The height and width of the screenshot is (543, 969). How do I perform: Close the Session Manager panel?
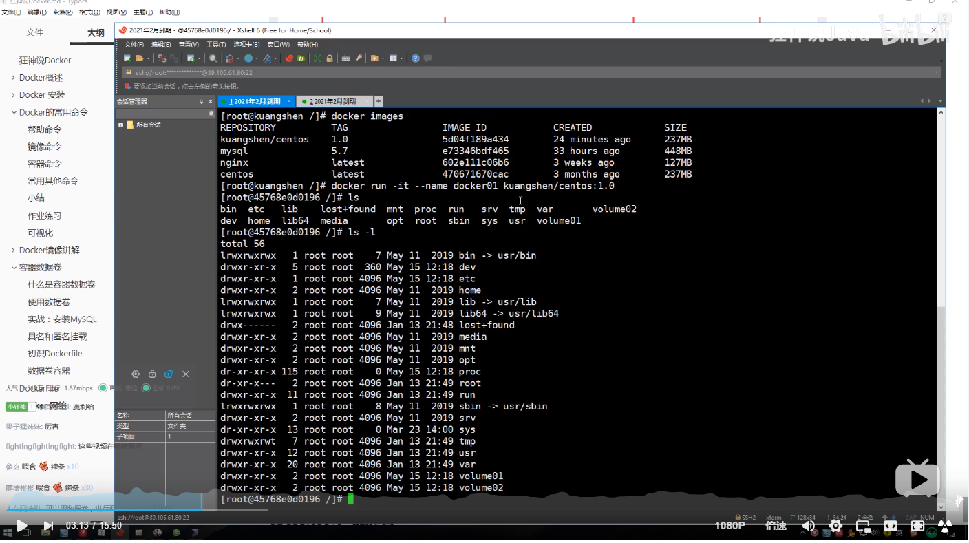[x=212, y=101]
